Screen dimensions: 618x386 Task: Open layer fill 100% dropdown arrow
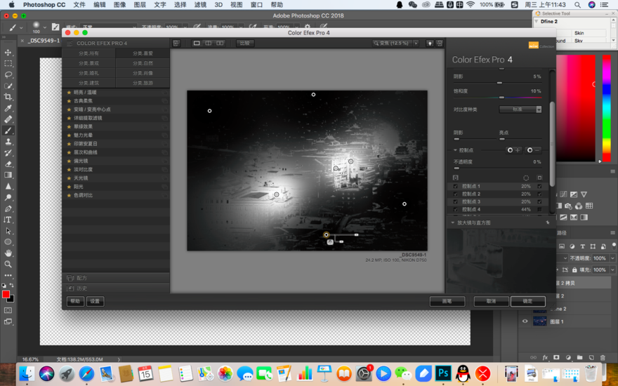(612, 269)
